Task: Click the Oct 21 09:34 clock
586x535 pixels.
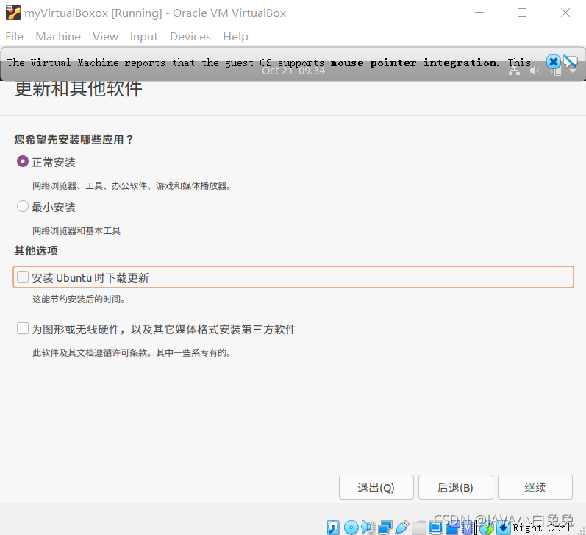Action: click(293, 71)
